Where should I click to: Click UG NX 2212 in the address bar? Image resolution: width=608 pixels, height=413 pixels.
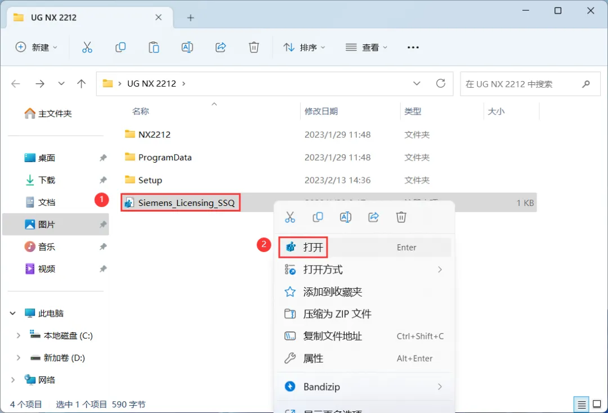point(151,84)
